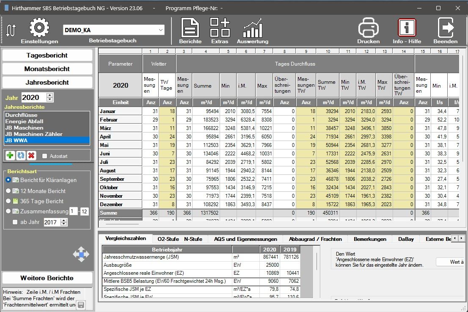The height and width of the screenshot is (312, 468).
Task: Open Info - Hilfe icon
Action: (407, 28)
